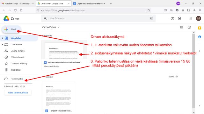
Task: Open the browser library icon
Action: point(171,10)
